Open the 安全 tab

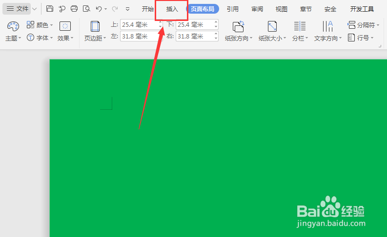coord(330,9)
